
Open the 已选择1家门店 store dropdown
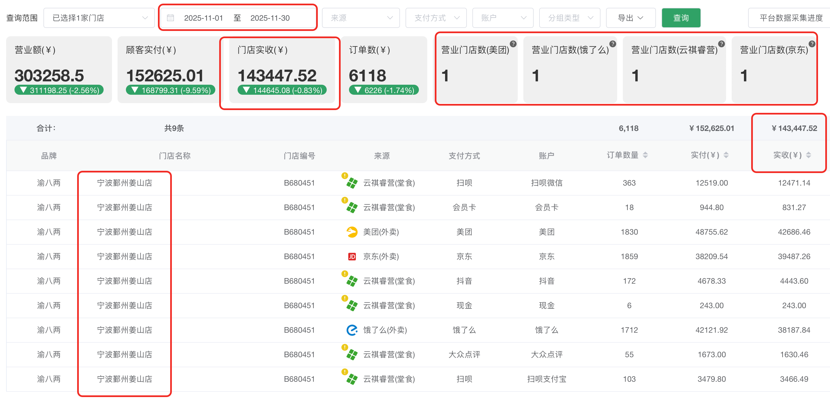(99, 18)
